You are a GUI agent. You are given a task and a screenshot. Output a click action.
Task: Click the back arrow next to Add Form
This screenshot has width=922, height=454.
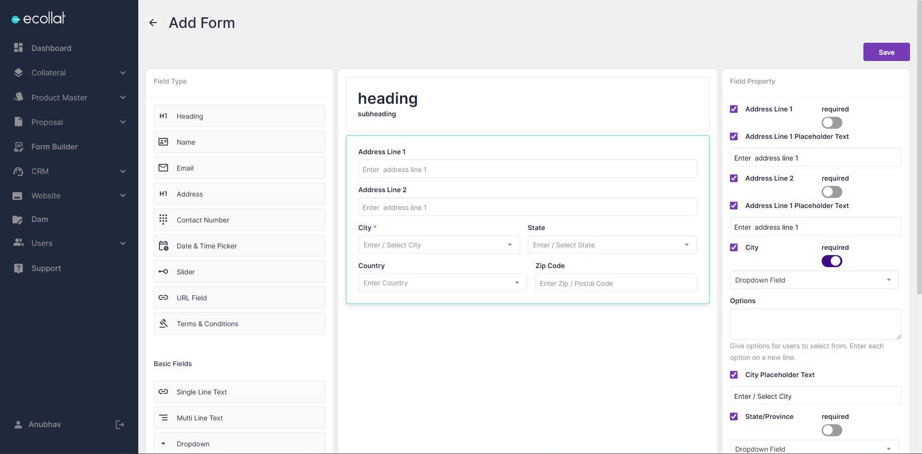[153, 23]
